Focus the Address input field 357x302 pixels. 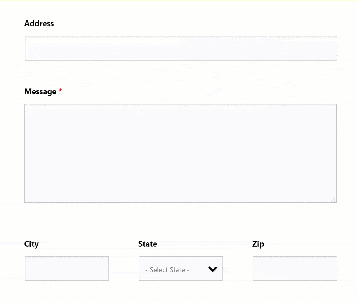point(181,48)
